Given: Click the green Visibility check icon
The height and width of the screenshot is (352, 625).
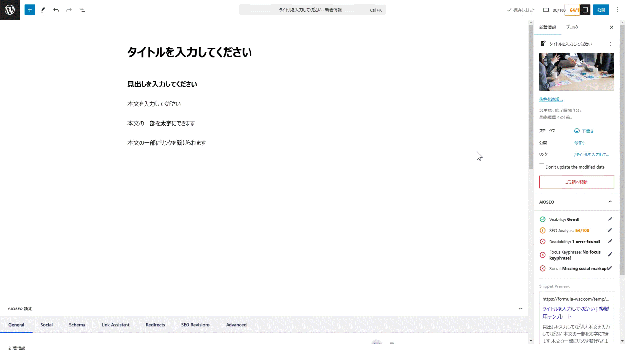Looking at the screenshot, I should tap(542, 220).
